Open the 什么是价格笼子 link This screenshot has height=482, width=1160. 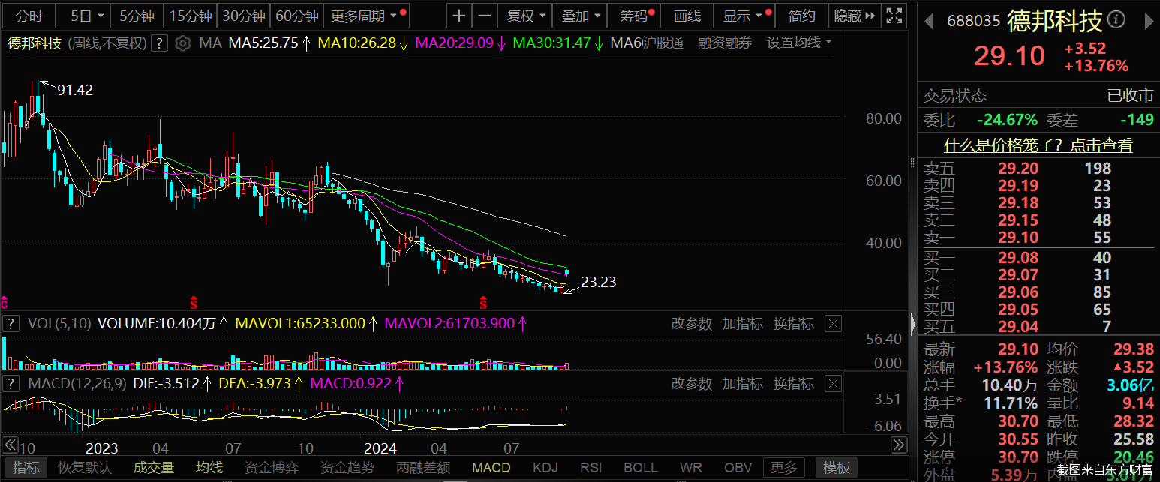point(1038,145)
